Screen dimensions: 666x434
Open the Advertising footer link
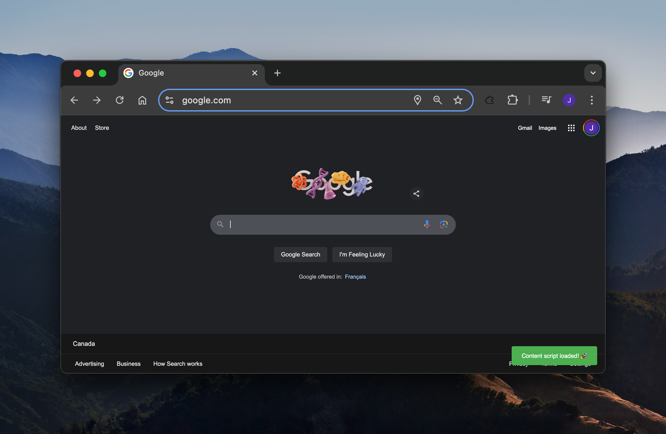89,364
